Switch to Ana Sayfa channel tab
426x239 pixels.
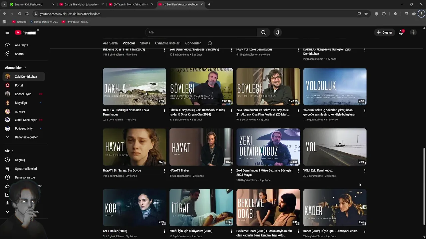coord(110,43)
